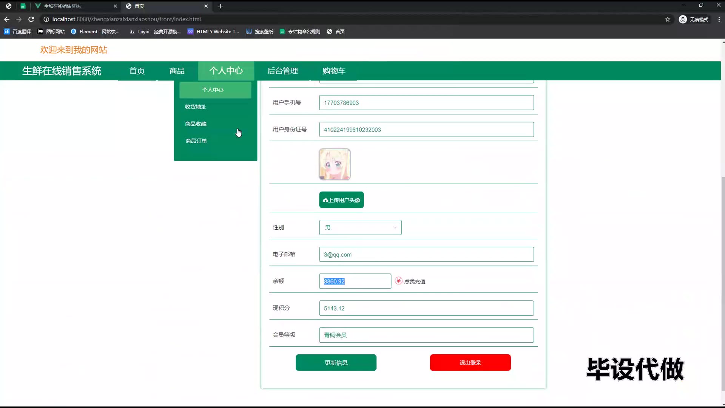Click the site info icon in address bar
Viewport: 725px width, 408px height.
click(x=46, y=19)
